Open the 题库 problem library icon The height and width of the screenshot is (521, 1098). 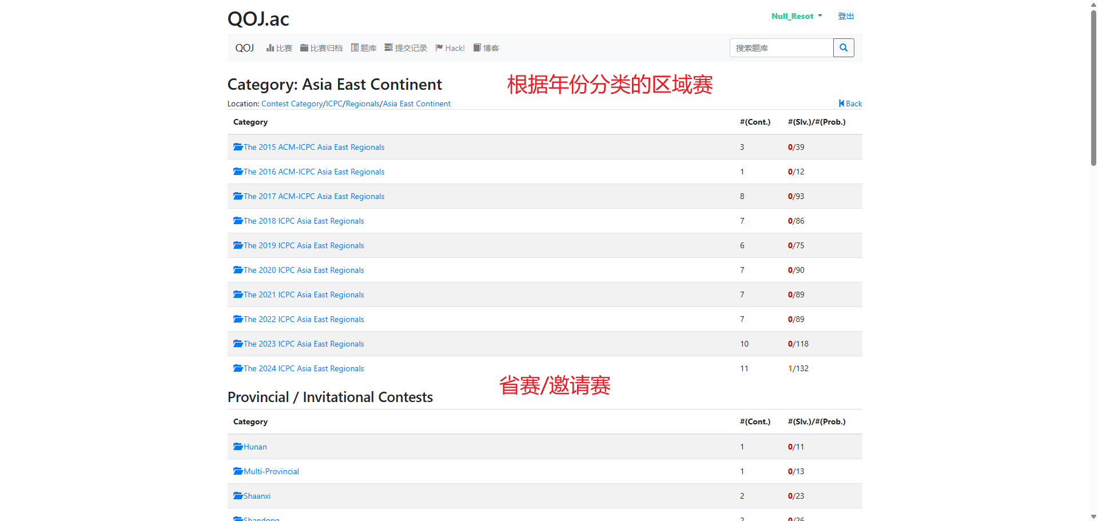355,48
